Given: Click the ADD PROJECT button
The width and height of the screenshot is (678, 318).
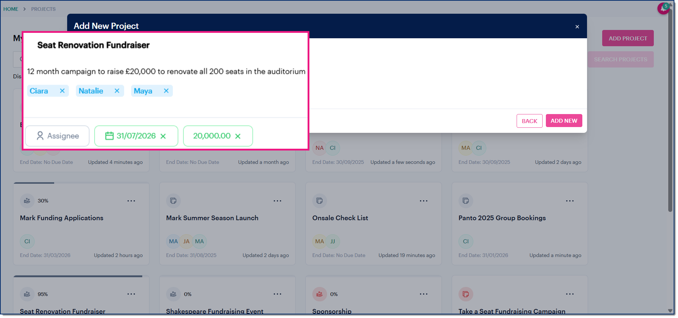Looking at the screenshot, I should point(628,38).
